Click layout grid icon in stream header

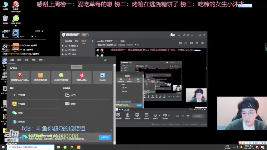(x=191, y=43)
